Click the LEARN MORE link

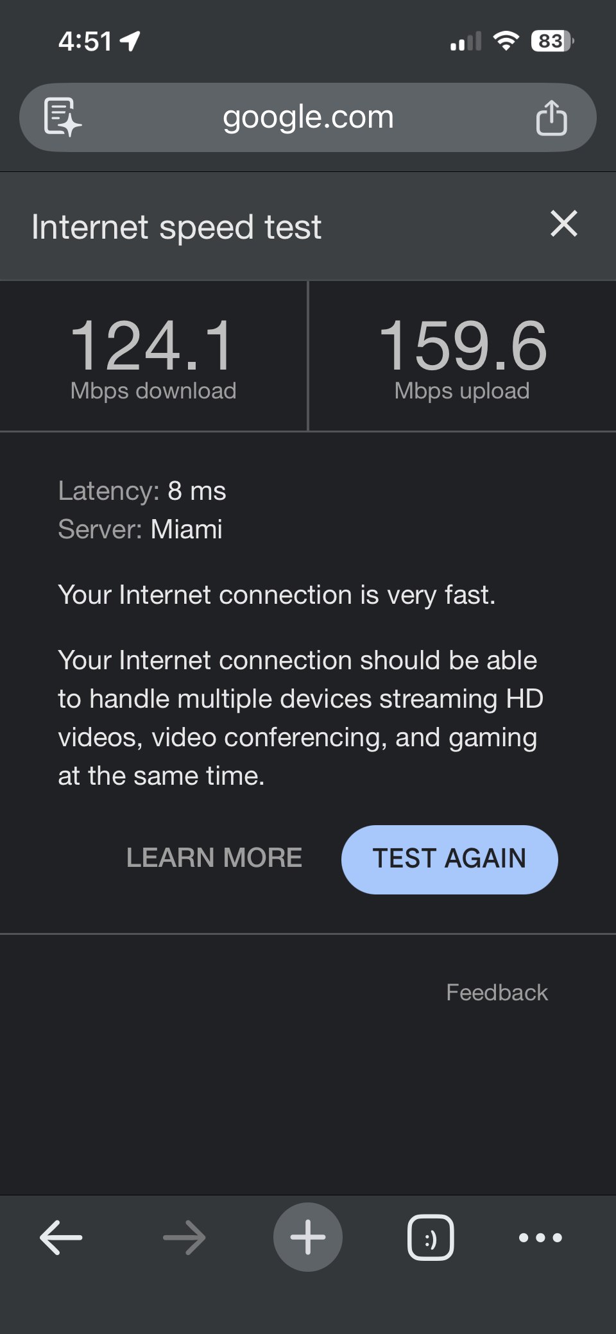[214, 858]
